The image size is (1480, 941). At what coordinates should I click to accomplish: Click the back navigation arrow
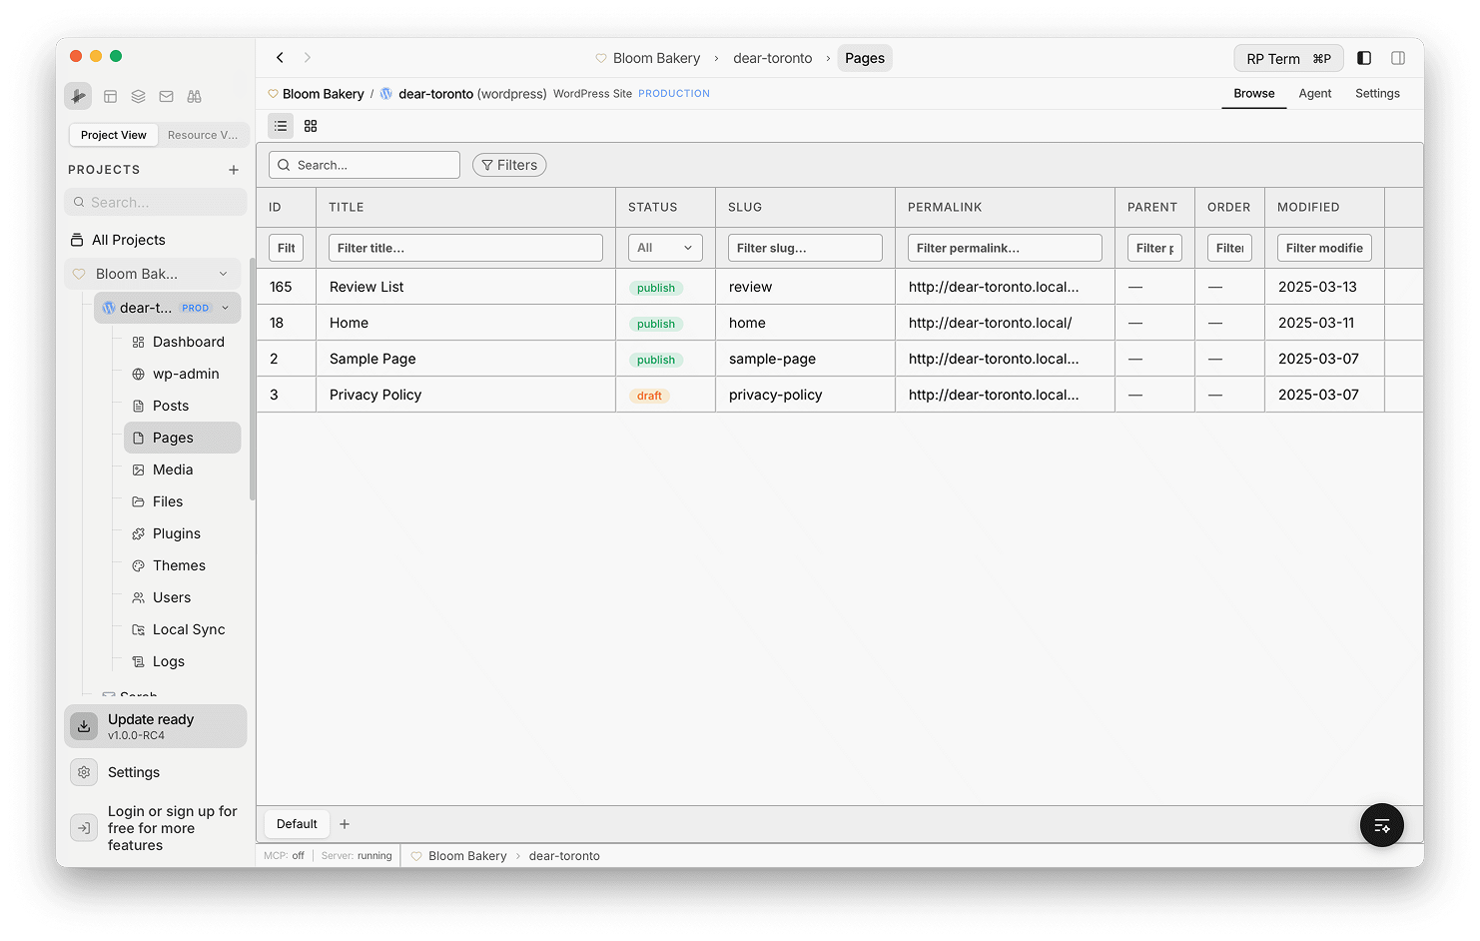[280, 57]
